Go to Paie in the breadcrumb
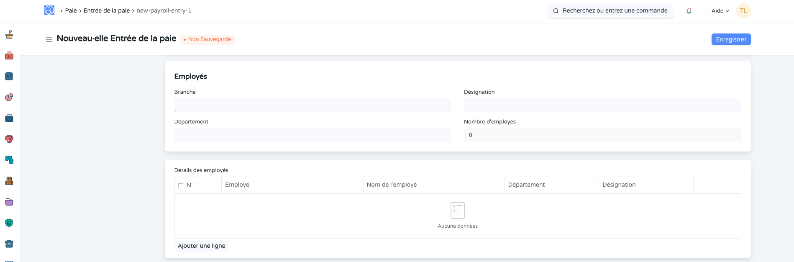 pyautogui.click(x=71, y=11)
